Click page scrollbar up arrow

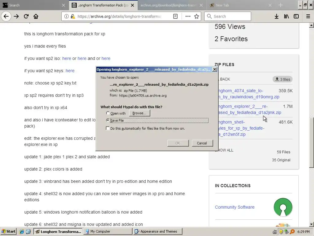click(x=312, y=25)
